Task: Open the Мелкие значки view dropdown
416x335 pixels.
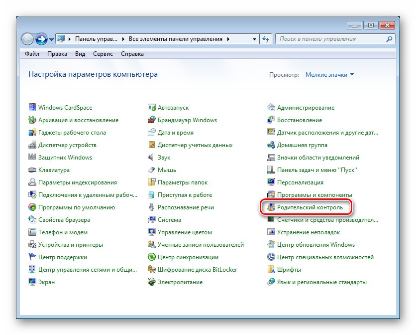Action: click(x=329, y=75)
